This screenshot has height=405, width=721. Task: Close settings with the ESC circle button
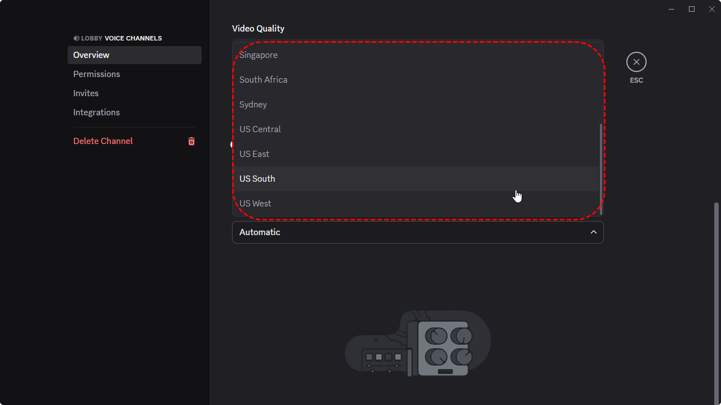[x=636, y=62]
